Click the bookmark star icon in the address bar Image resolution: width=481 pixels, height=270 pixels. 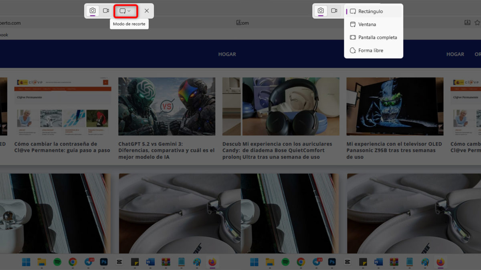tap(478, 23)
